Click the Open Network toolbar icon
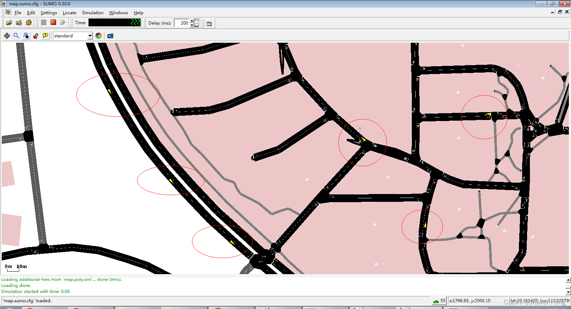 [x=19, y=23]
